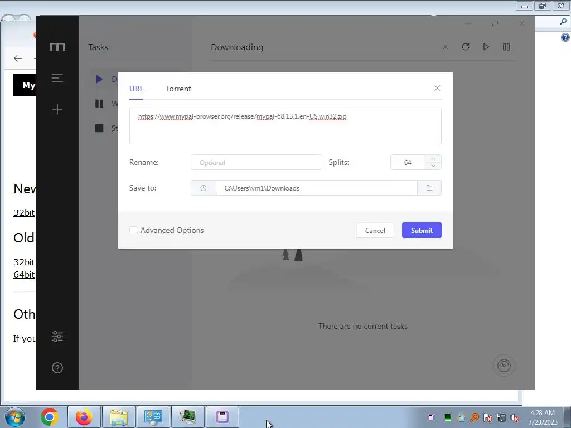
Task: Click the search magnifier icon at top right
Action: [563, 22]
